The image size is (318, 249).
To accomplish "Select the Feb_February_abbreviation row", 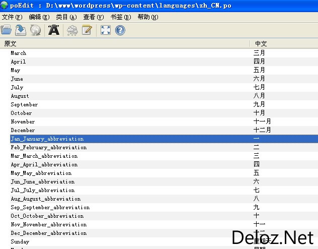I will coord(164,148).
